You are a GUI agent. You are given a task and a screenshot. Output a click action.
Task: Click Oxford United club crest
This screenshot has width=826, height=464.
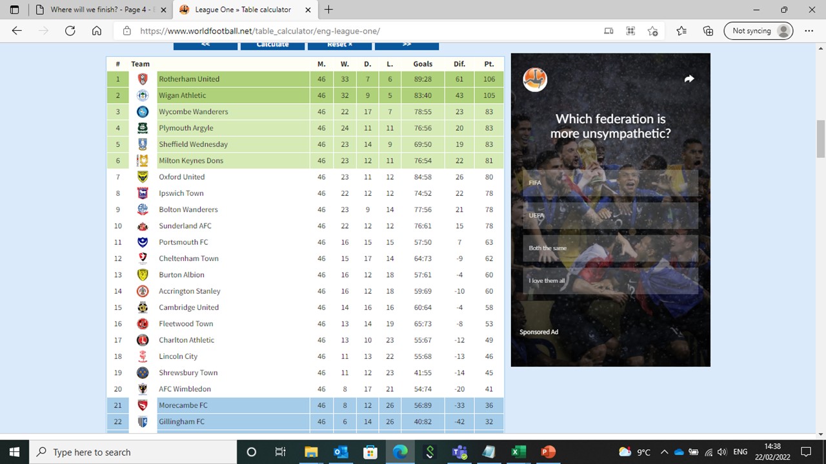click(143, 177)
